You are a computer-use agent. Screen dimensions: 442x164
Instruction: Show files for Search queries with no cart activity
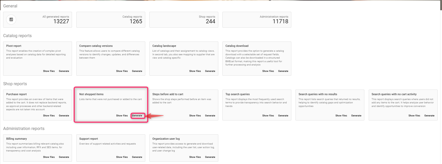click(x=414, y=116)
